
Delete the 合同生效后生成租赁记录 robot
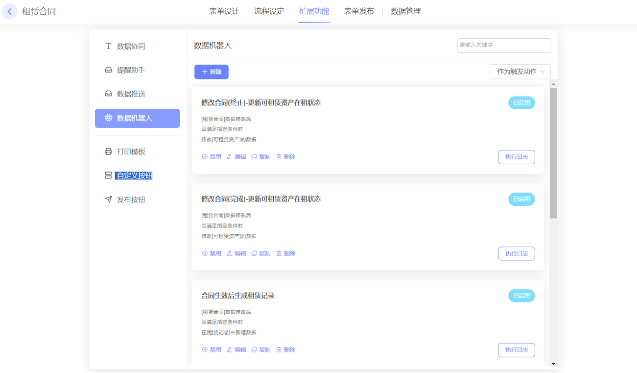coord(286,350)
